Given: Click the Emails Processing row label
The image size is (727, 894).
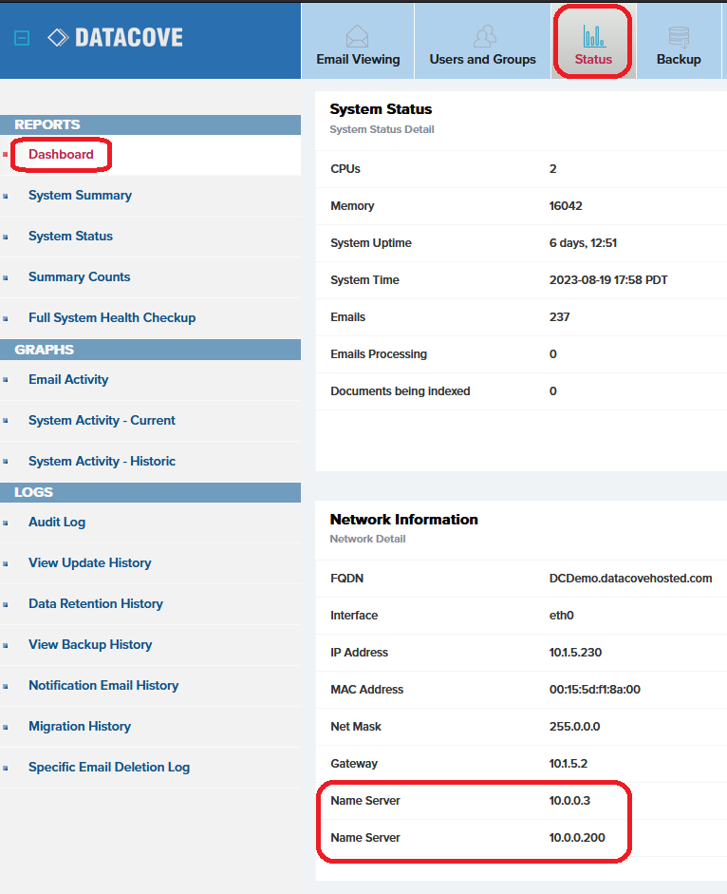Looking at the screenshot, I should coord(379,354).
